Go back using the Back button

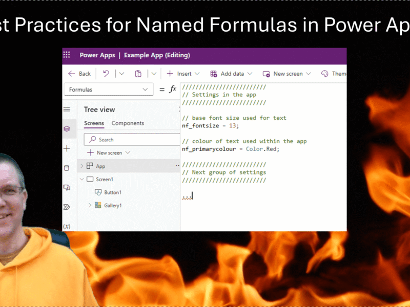coord(79,74)
